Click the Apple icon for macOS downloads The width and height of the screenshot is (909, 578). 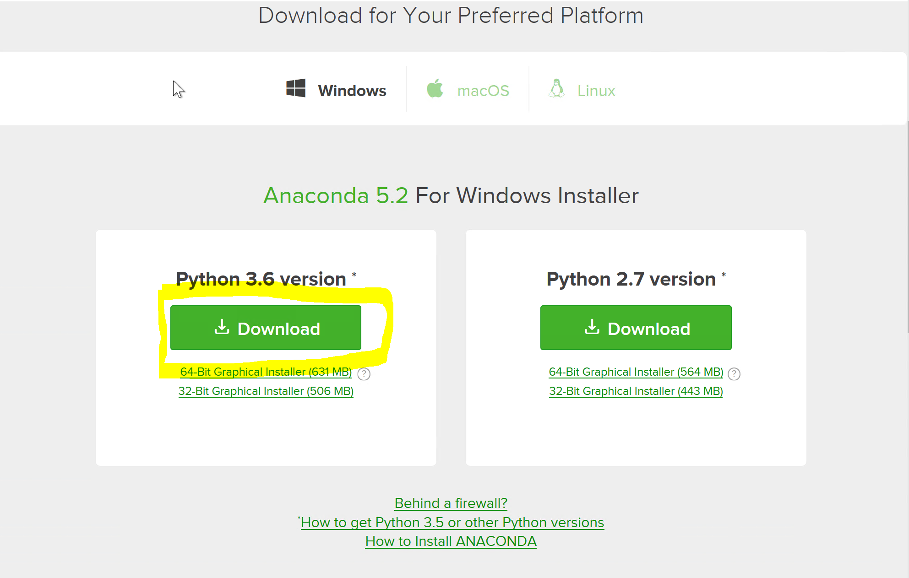pos(434,89)
